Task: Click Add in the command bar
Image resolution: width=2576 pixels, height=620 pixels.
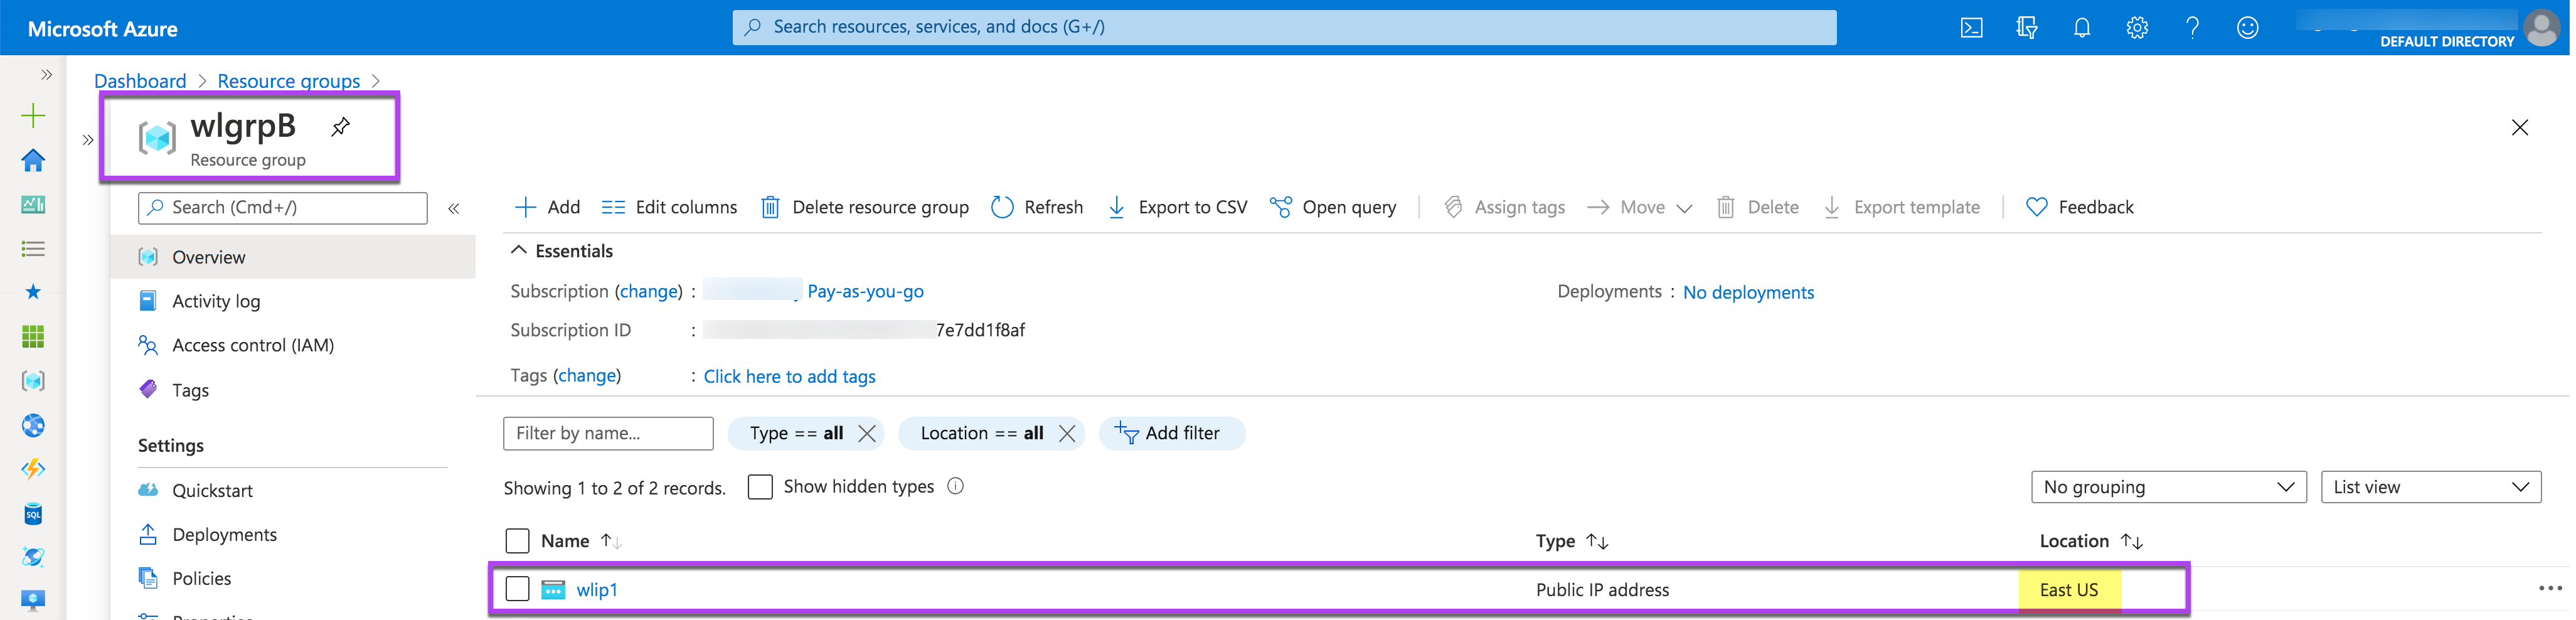Action: tap(547, 207)
